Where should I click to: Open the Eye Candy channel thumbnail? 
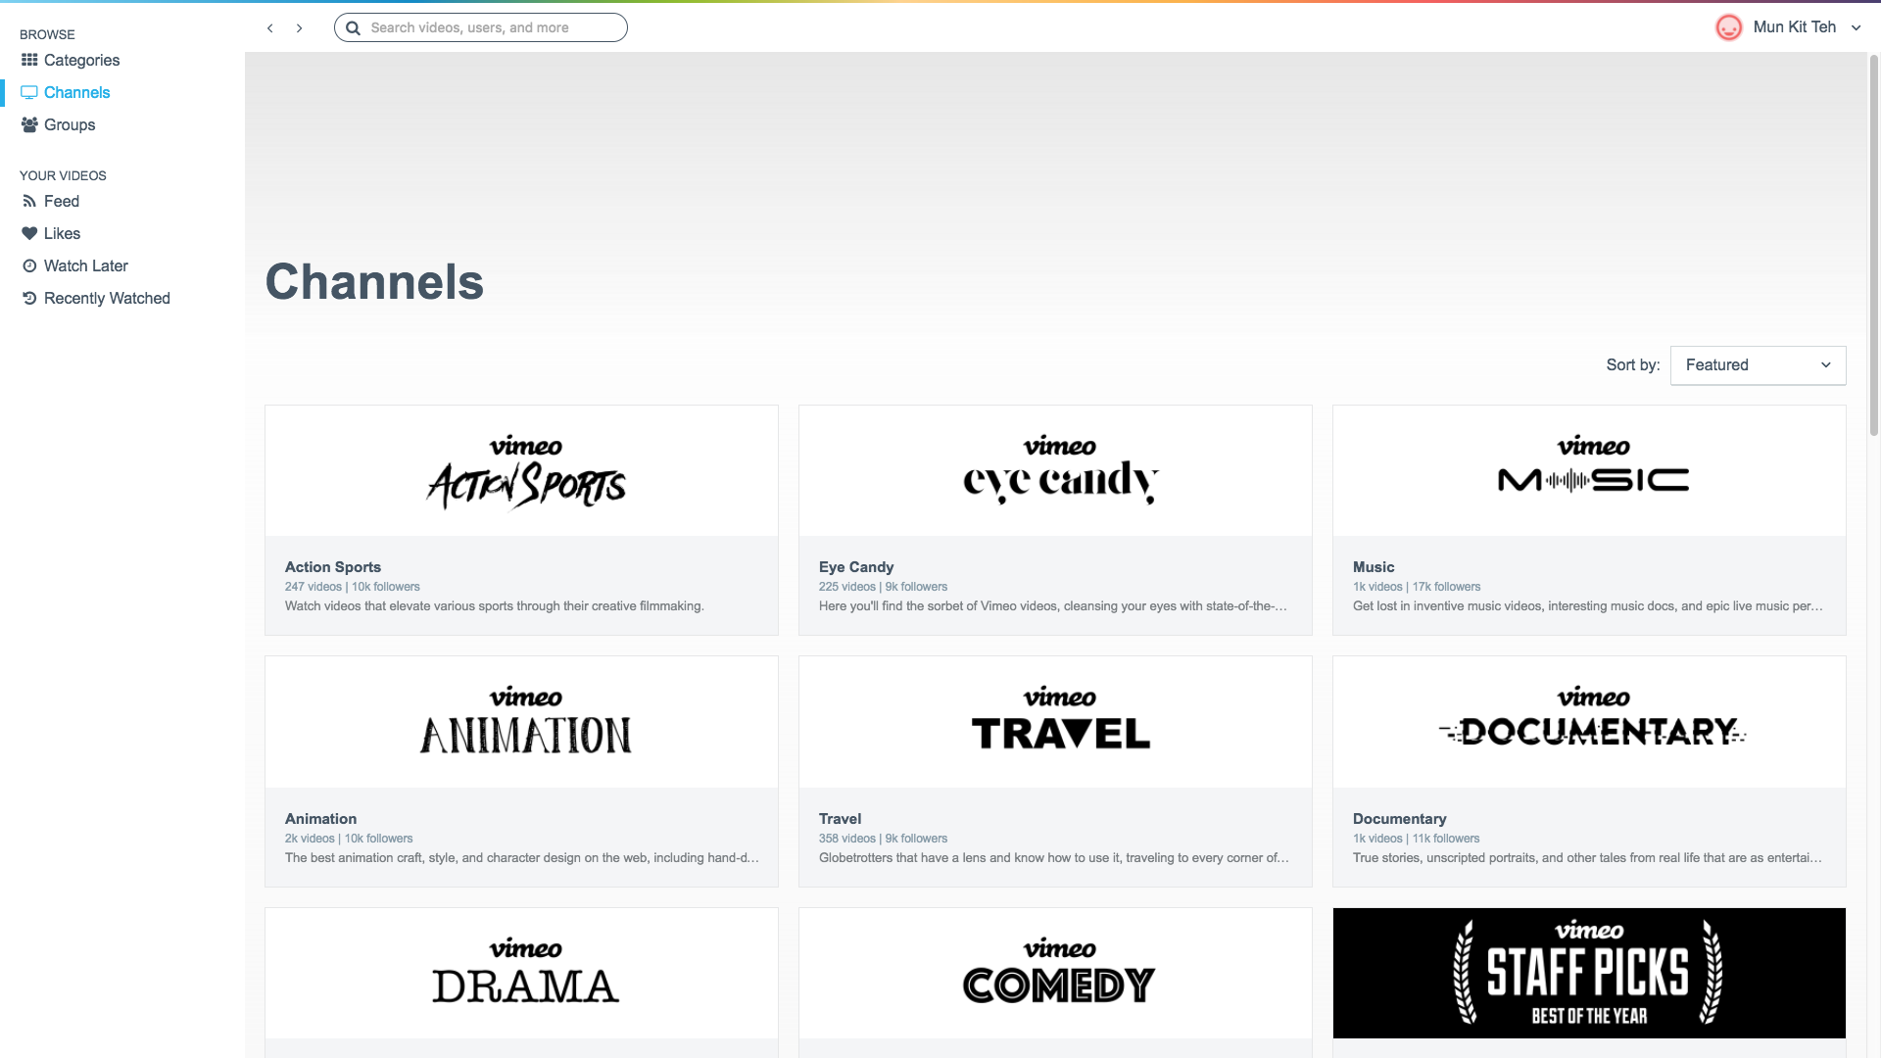click(x=1055, y=471)
